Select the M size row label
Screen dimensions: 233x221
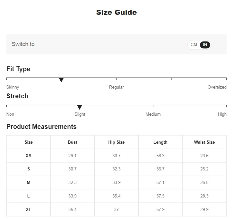click(29, 182)
